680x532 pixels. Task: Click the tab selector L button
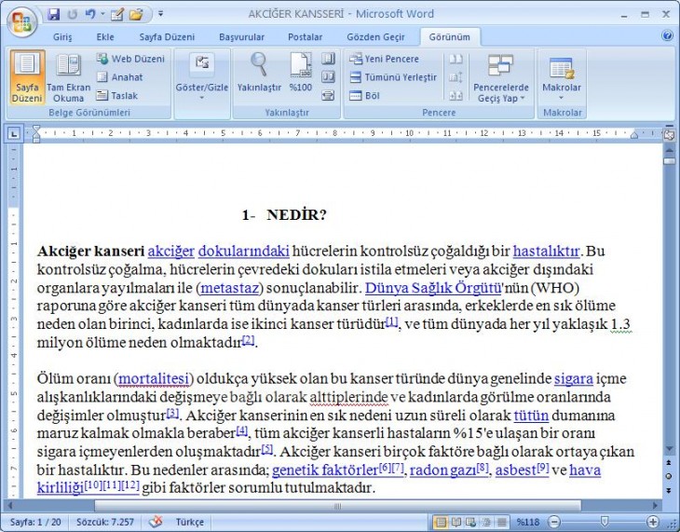point(14,133)
